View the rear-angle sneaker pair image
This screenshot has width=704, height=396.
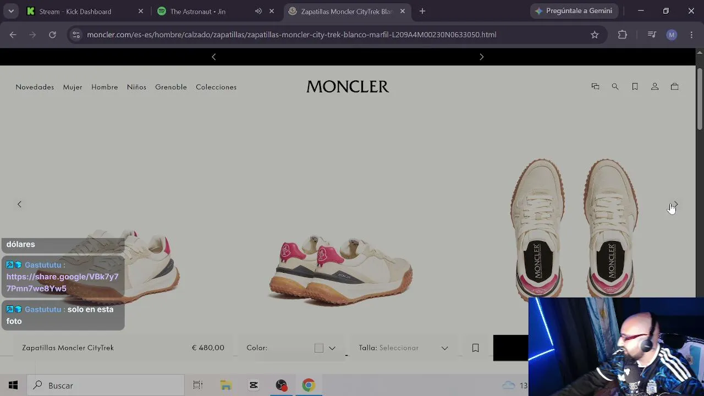click(341, 269)
